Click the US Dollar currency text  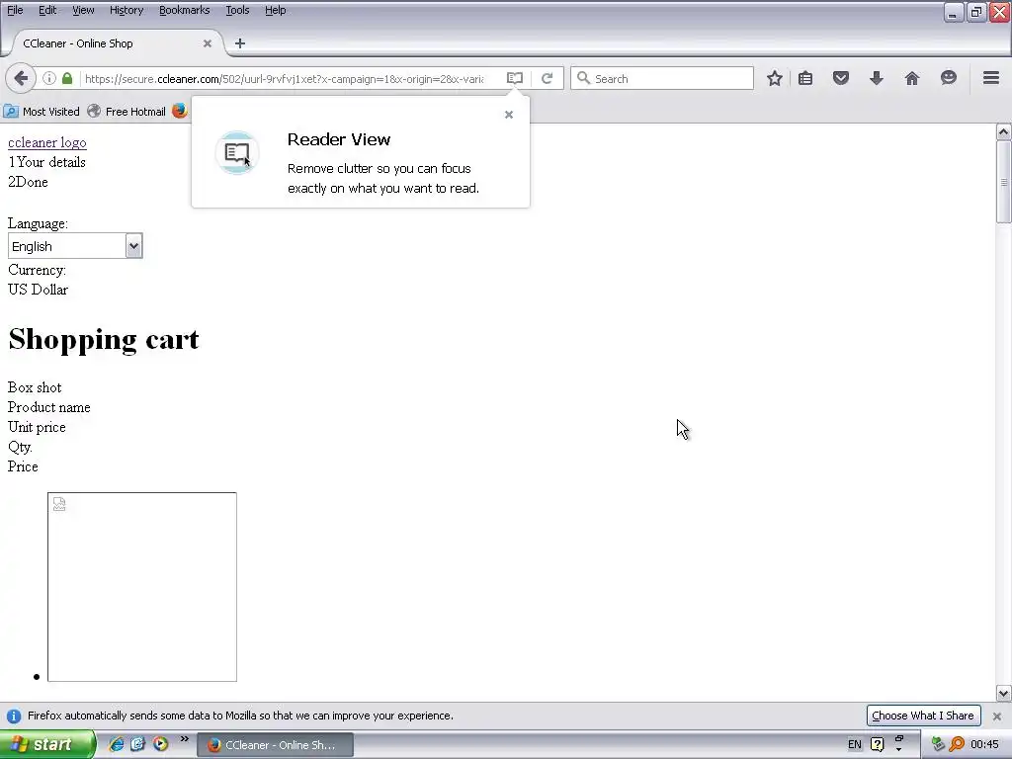tap(38, 290)
